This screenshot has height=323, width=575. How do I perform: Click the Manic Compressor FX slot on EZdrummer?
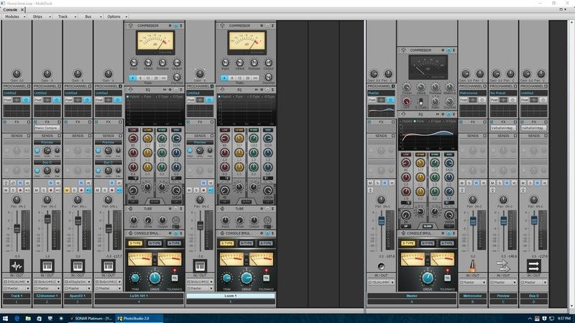[x=47, y=128]
